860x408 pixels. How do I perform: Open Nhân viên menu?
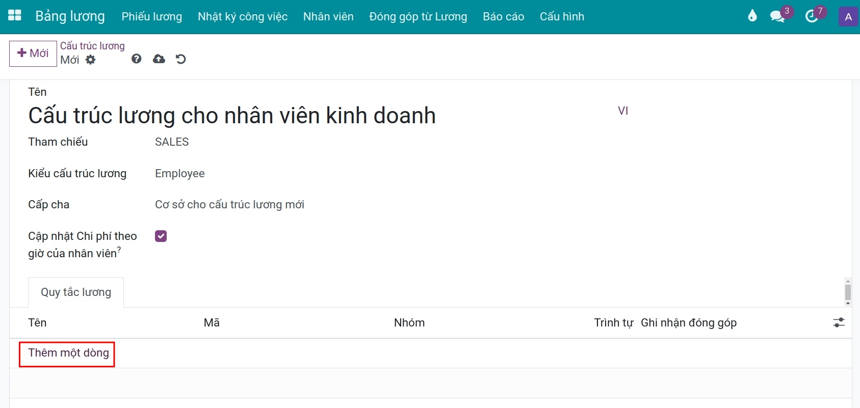tap(328, 16)
